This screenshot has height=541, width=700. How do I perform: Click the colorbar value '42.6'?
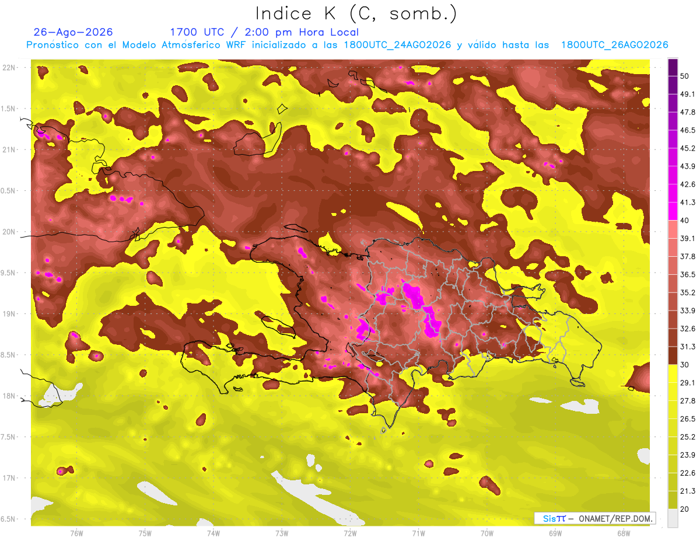click(688, 184)
